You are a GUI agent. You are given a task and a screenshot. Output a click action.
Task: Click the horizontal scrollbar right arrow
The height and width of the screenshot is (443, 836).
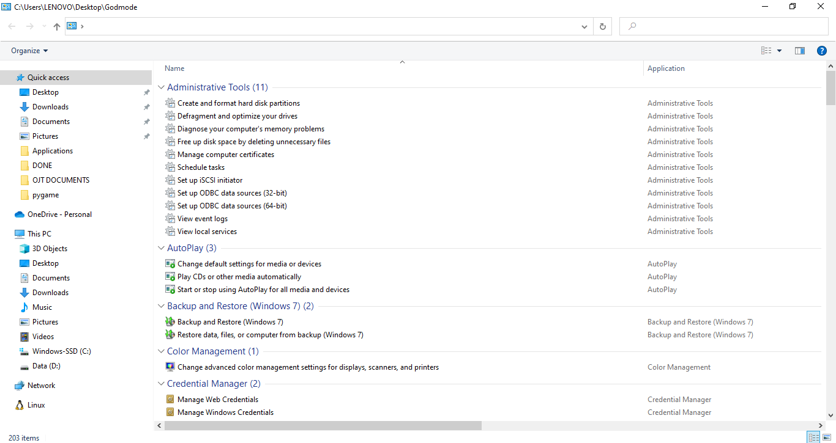(821, 425)
